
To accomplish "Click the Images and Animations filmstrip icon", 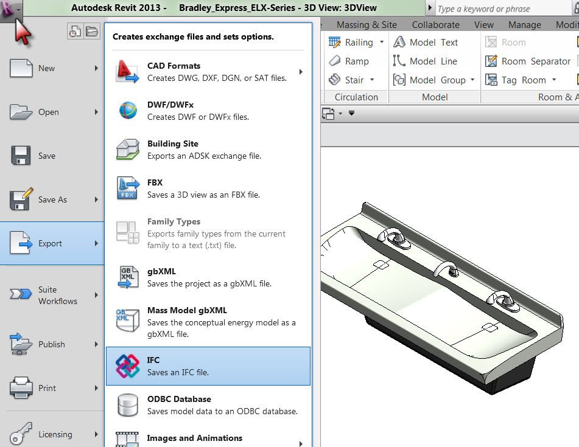I will (127, 439).
